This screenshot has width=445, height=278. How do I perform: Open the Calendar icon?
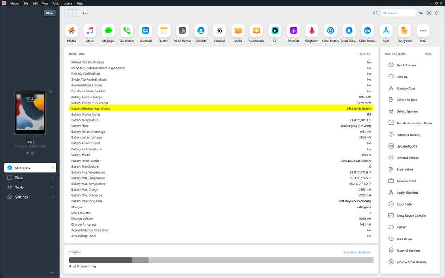[219, 31]
